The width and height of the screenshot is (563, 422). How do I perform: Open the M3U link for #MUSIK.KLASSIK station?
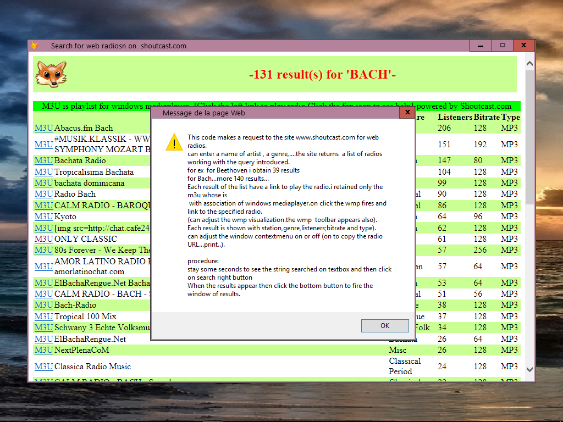(x=44, y=145)
